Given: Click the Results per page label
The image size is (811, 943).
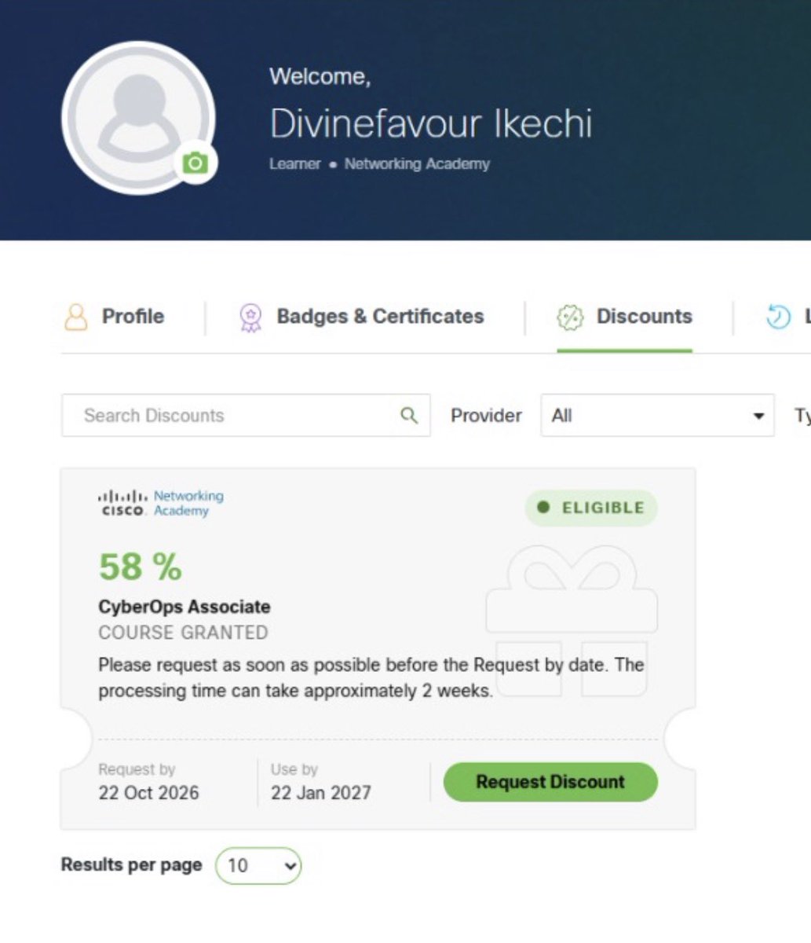Looking at the screenshot, I should 131,864.
